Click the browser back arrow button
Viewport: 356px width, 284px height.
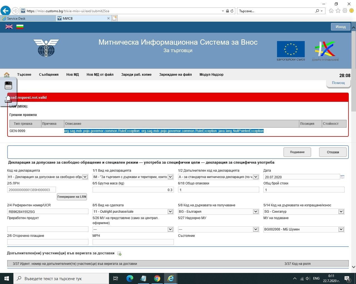[6, 11]
